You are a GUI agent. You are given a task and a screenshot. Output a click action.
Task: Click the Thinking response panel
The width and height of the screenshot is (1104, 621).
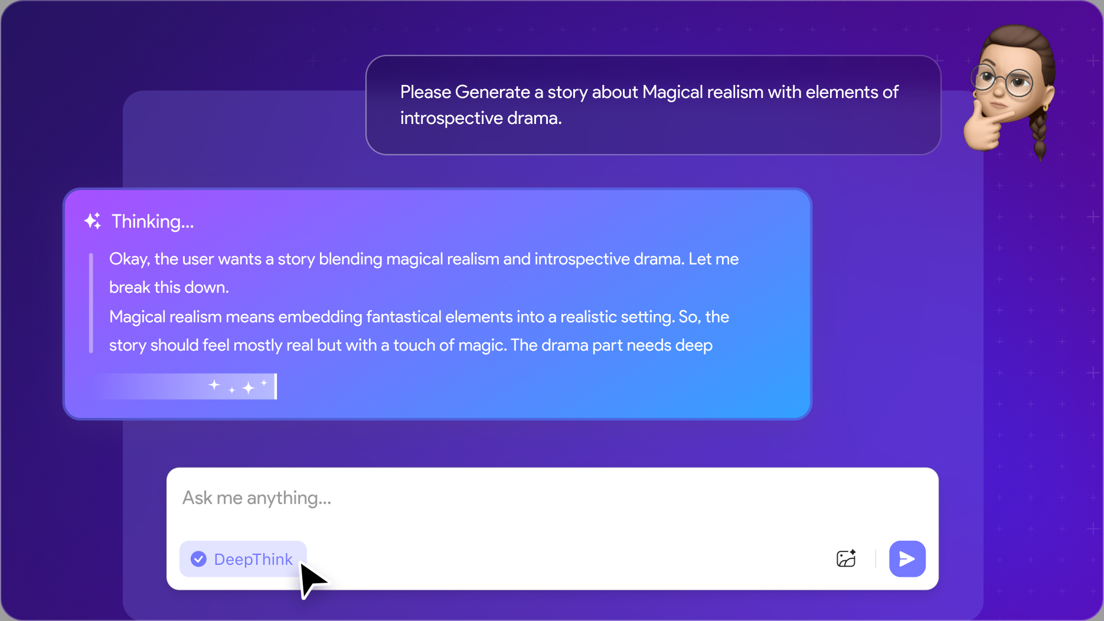pos(437,304)
